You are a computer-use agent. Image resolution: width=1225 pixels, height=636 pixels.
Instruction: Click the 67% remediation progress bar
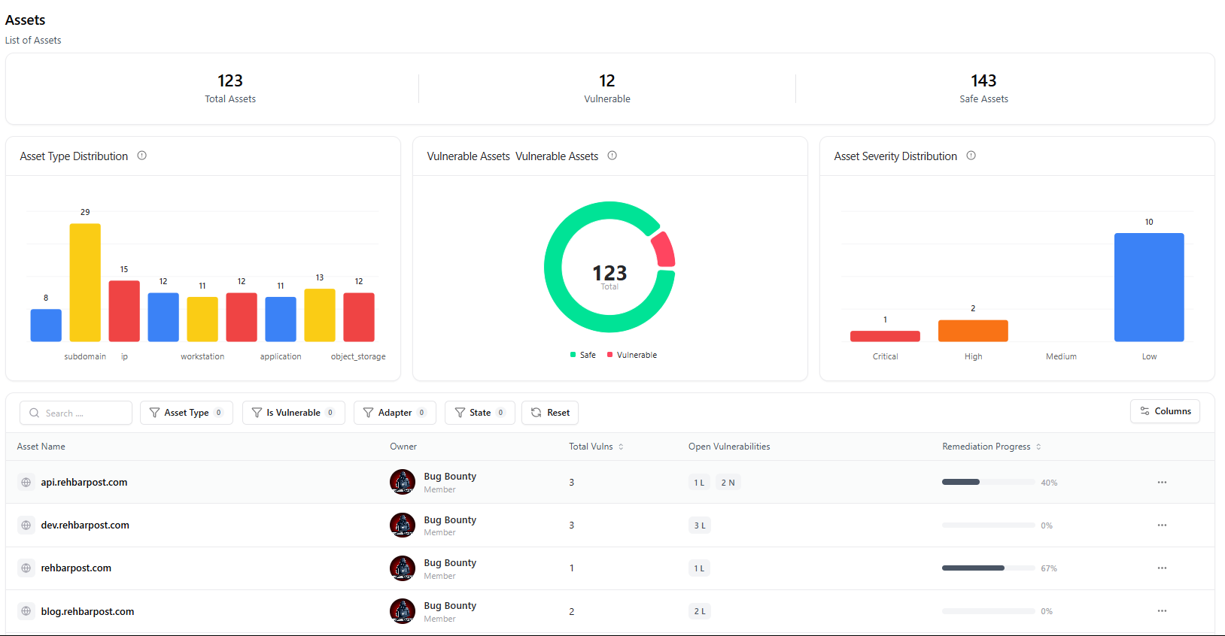[x=988, y=568]
